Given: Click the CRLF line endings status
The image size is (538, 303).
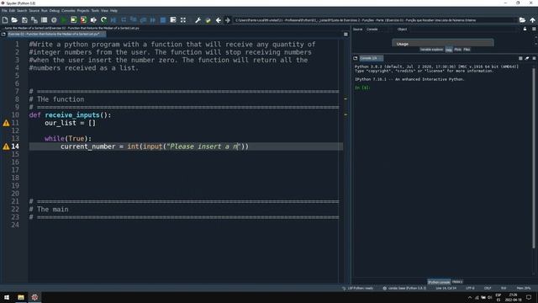Looking at the screenshot, I should (488, 288).
